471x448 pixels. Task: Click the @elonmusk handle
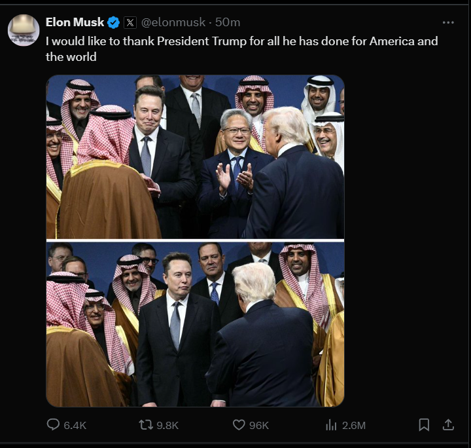point(173,22)
